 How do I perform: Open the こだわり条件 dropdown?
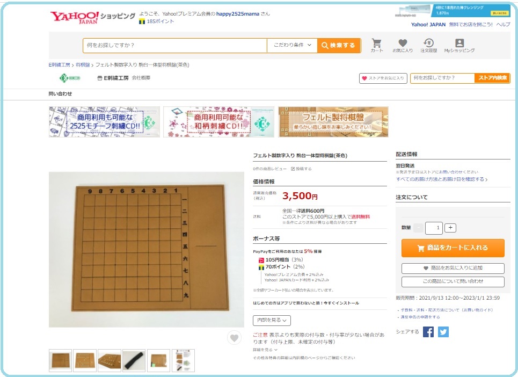(x=292, y=45)
